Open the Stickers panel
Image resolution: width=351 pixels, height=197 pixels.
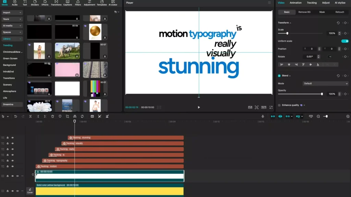click(x=35, y=3)
